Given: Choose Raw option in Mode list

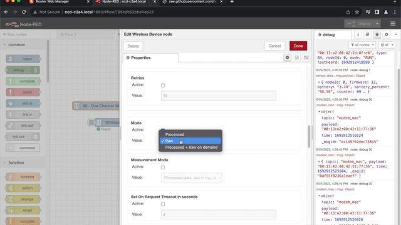Looking at the screenshot, I should pos(190,141).
